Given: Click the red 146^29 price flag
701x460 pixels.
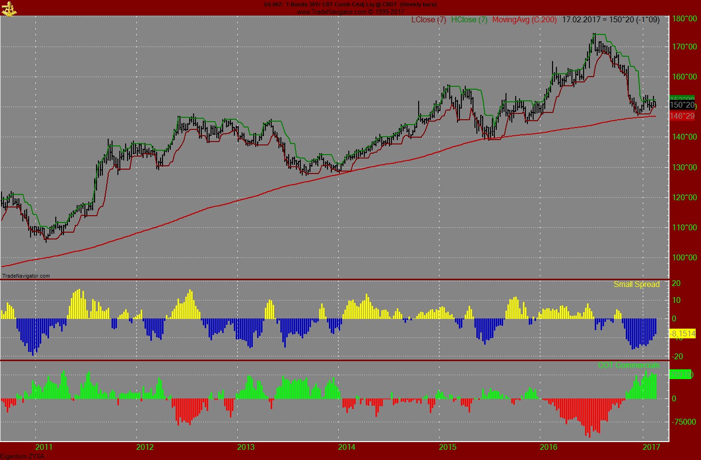Looking at the screenshot, I should pos(682,116).
